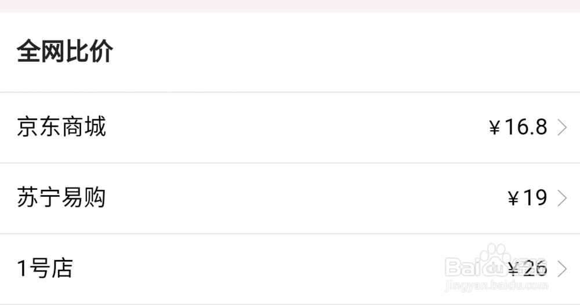
Task: Open the 苏宁易购 store name
Action: pos(61,198)
